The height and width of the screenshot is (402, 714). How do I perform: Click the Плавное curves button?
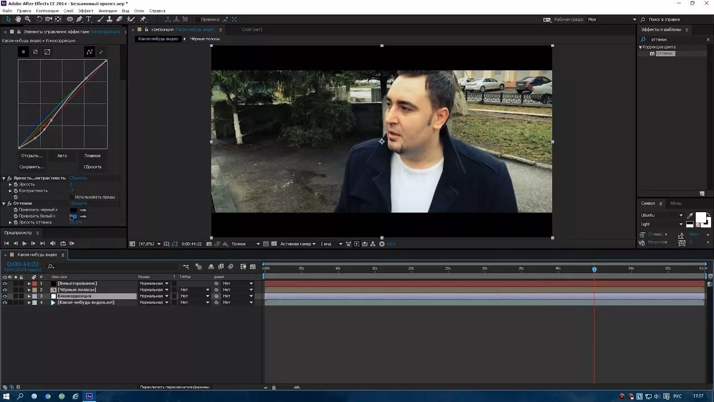93,156
